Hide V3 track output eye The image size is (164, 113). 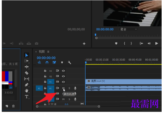[x=63, y=71]
